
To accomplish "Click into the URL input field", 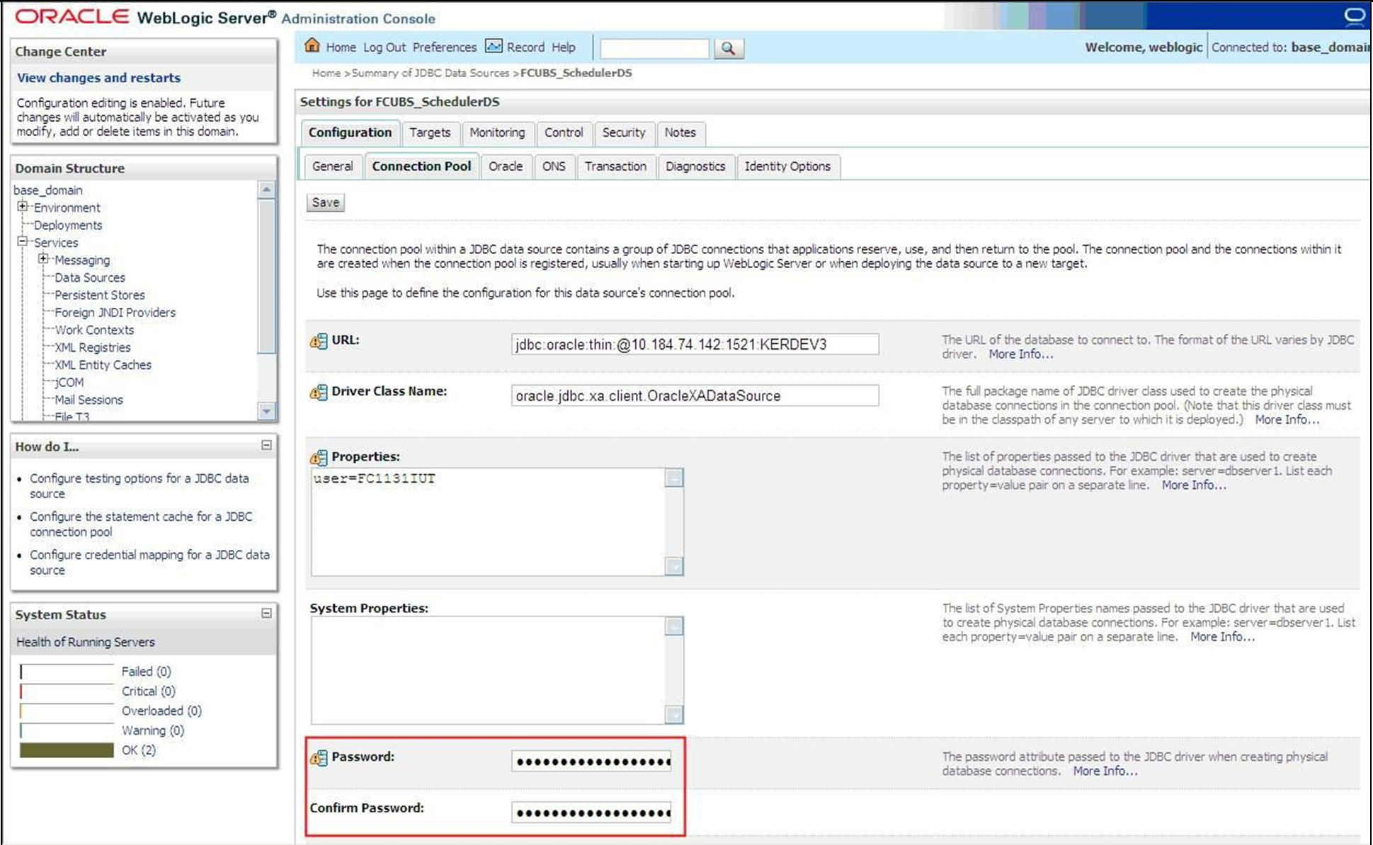I will (694, 345).
